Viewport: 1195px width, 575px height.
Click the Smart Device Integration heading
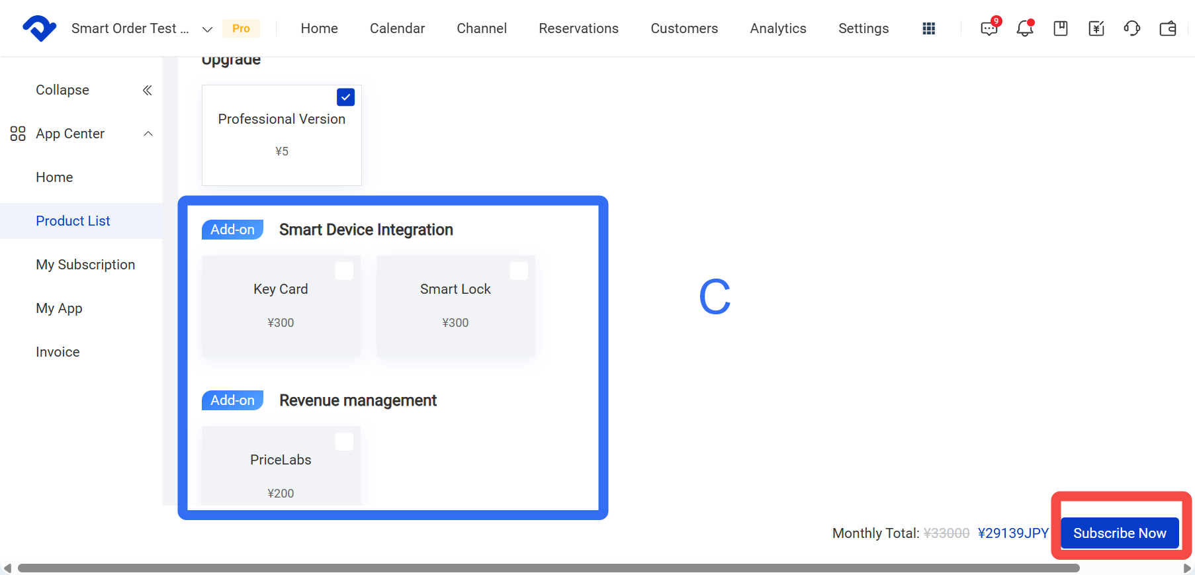(366, 230)
